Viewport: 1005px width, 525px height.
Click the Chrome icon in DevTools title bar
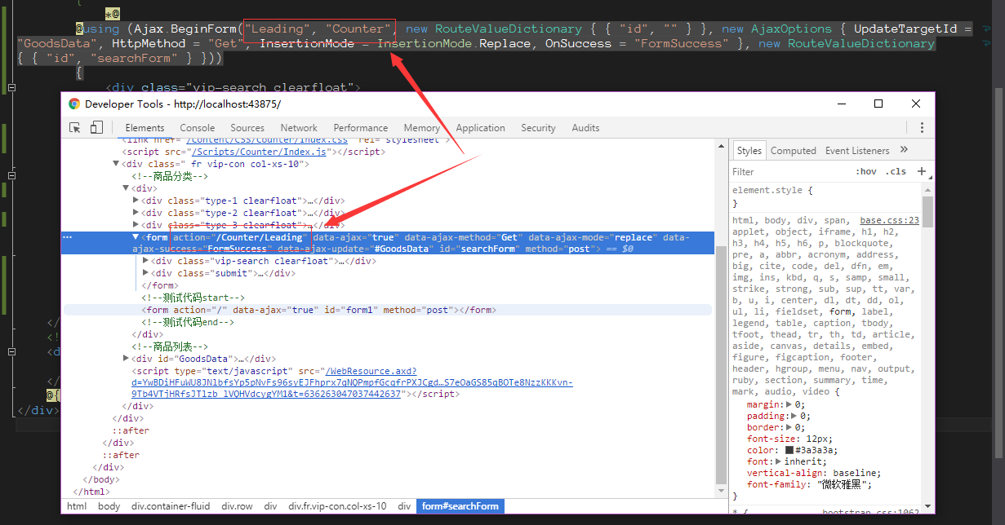[74, 104]
